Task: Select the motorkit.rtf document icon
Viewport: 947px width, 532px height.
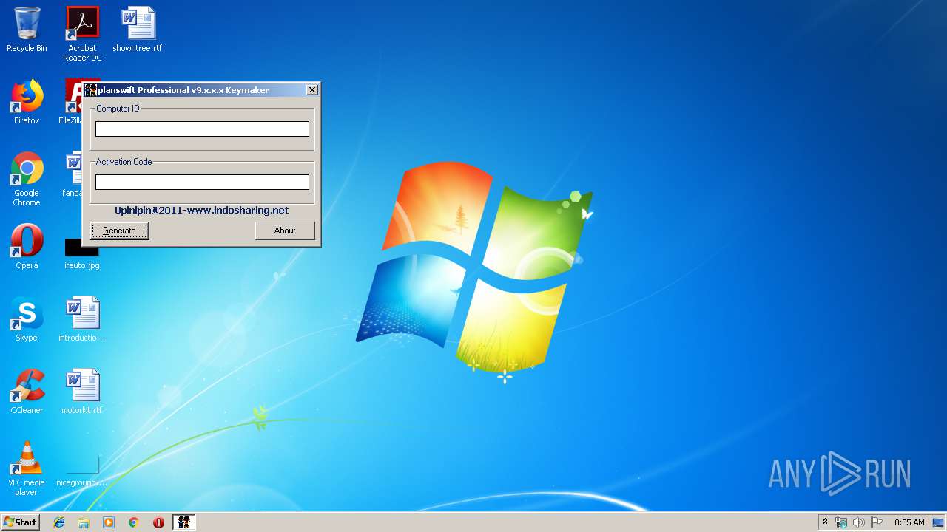Action: [82, 392]
